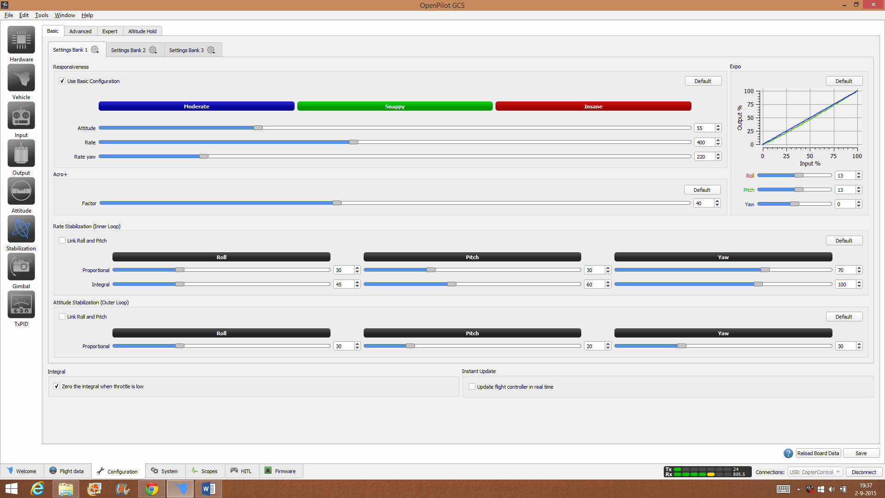This screenshot has width=885, height=498.
Task: Click Reload Board Data
Action: (x=818, y=453)
